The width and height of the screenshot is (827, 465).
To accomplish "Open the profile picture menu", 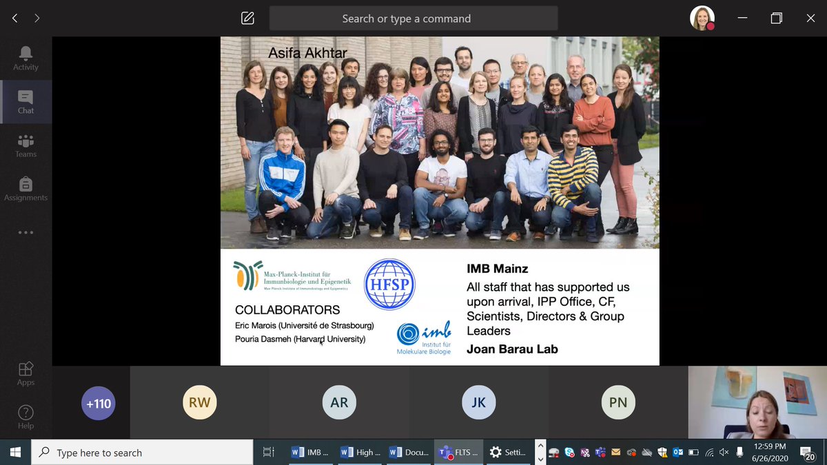I will [702, 19].
